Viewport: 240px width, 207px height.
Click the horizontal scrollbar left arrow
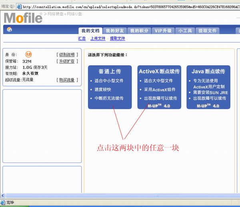3,195
